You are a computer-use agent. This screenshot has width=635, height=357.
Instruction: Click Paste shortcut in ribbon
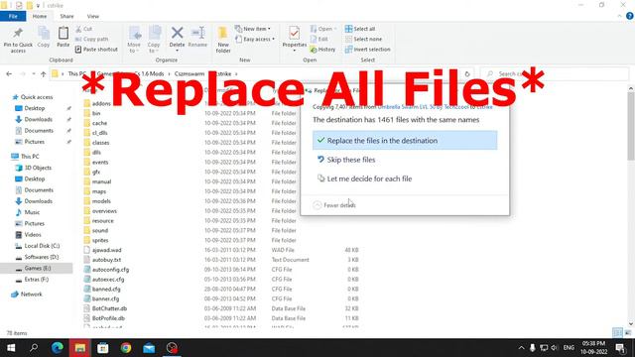click(x=96, y=49)
